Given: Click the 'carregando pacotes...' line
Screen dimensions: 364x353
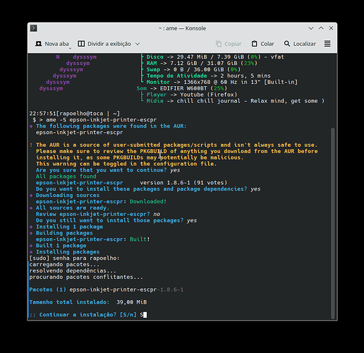Looking at the screenshot, I should [x=64, y=265].
